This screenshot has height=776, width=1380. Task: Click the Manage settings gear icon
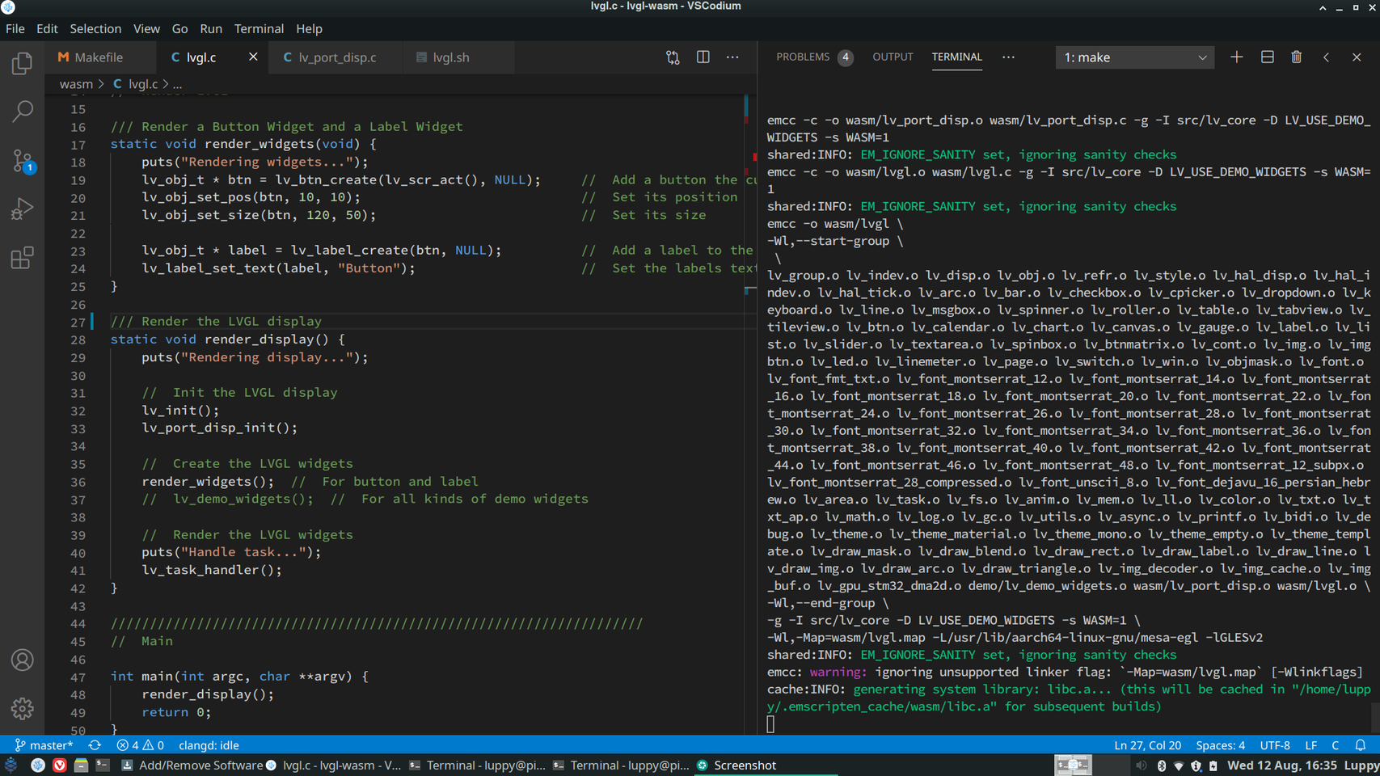[x=22, y=708]
